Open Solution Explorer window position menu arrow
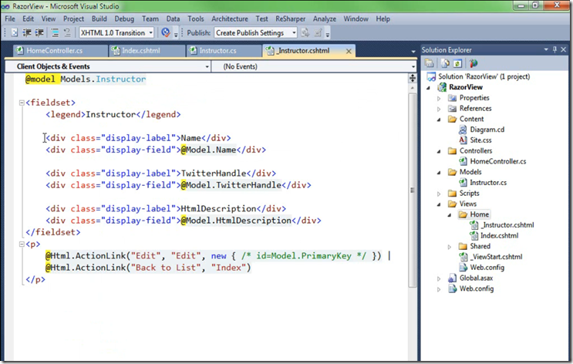 (x=546, y=49)
